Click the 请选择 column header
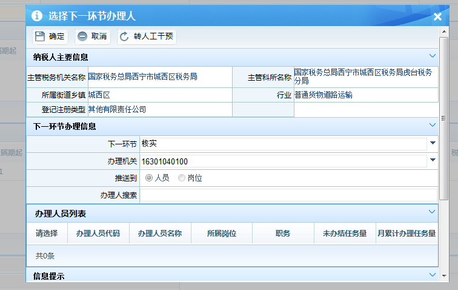The height and width of the screenshot is (290, 458). [x=47, y=233]
